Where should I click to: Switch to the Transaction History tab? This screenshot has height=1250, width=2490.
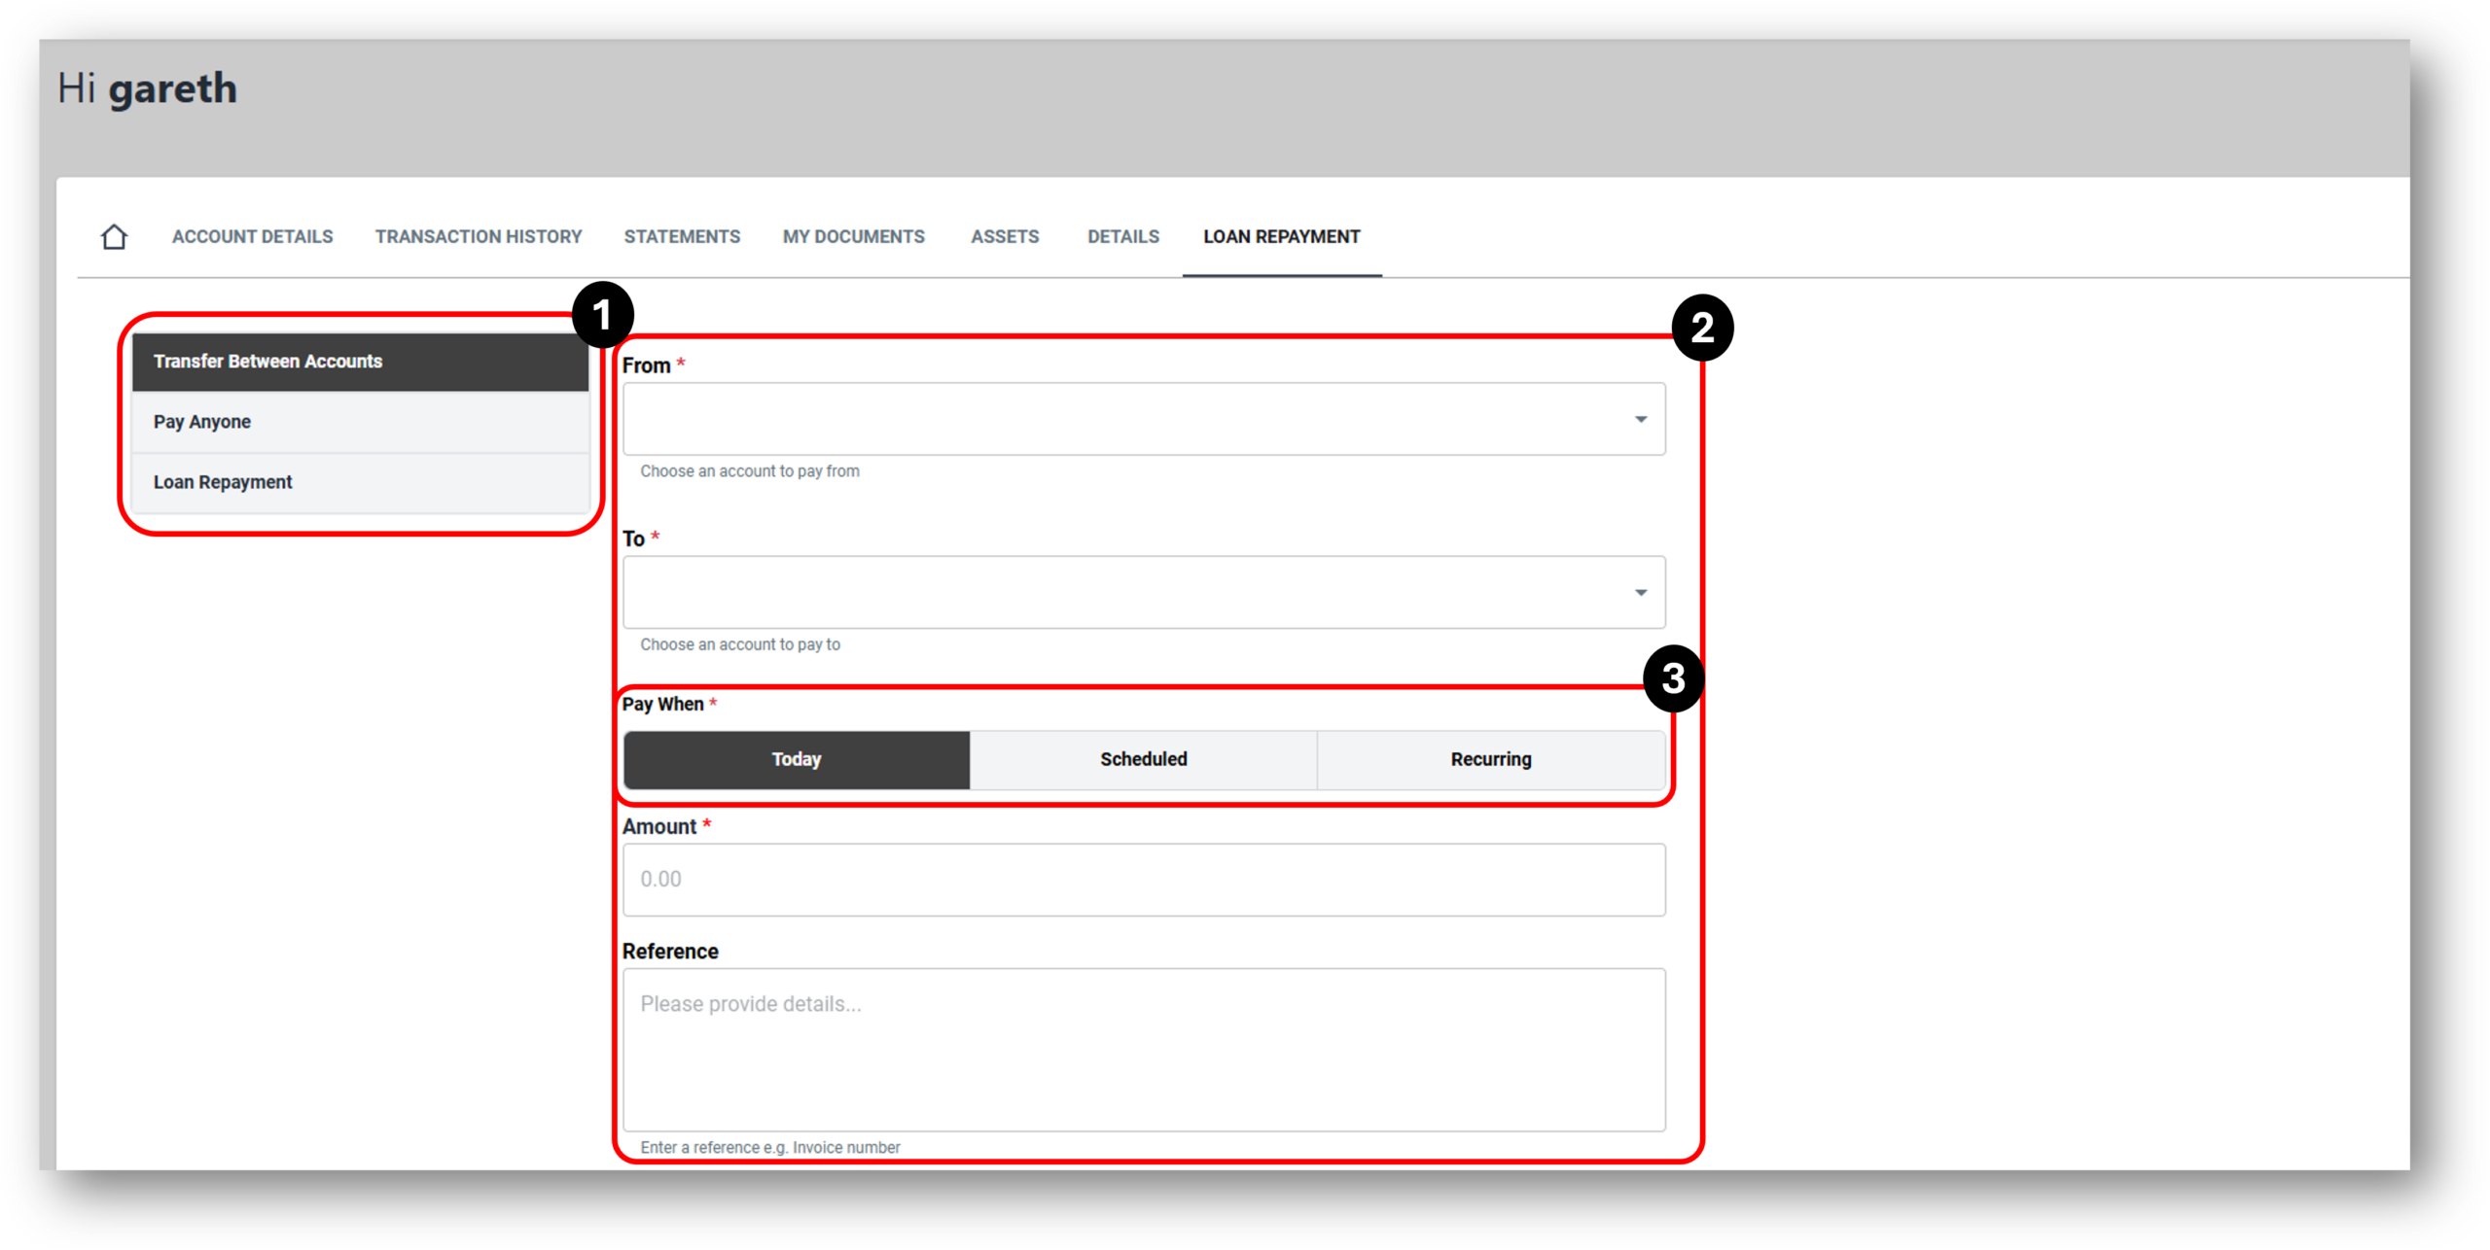pyautogui.click(x=478, y=236)
